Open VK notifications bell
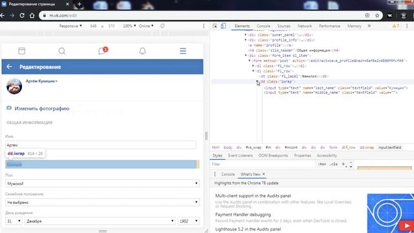 point(142,51)
